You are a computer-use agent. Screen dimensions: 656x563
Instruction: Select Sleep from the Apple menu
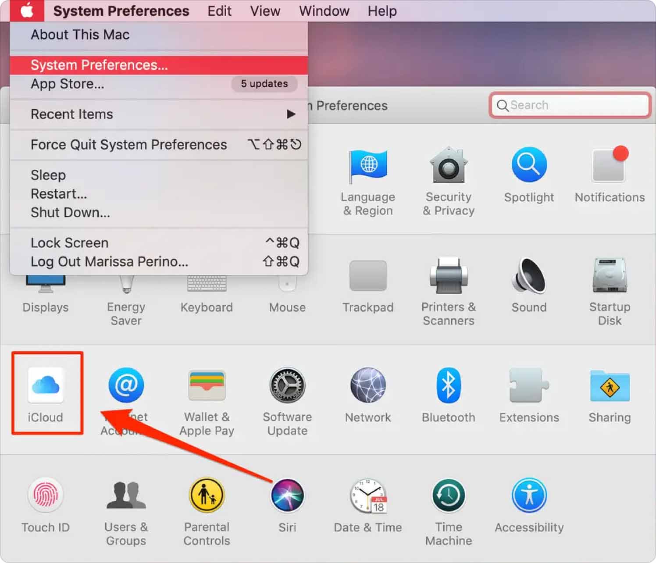tap(159, 175)
